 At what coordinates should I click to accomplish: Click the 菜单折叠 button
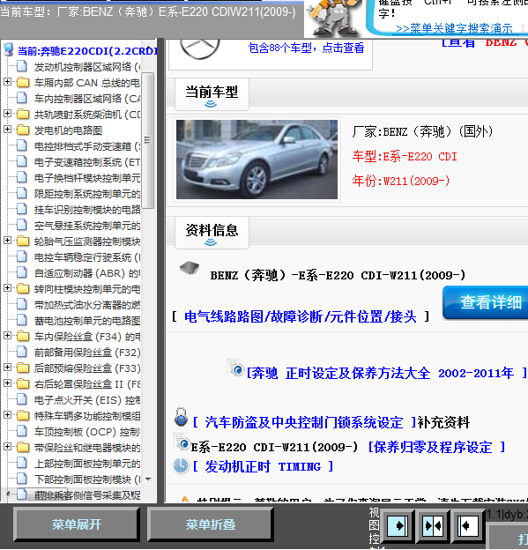[x=210, y=524]
